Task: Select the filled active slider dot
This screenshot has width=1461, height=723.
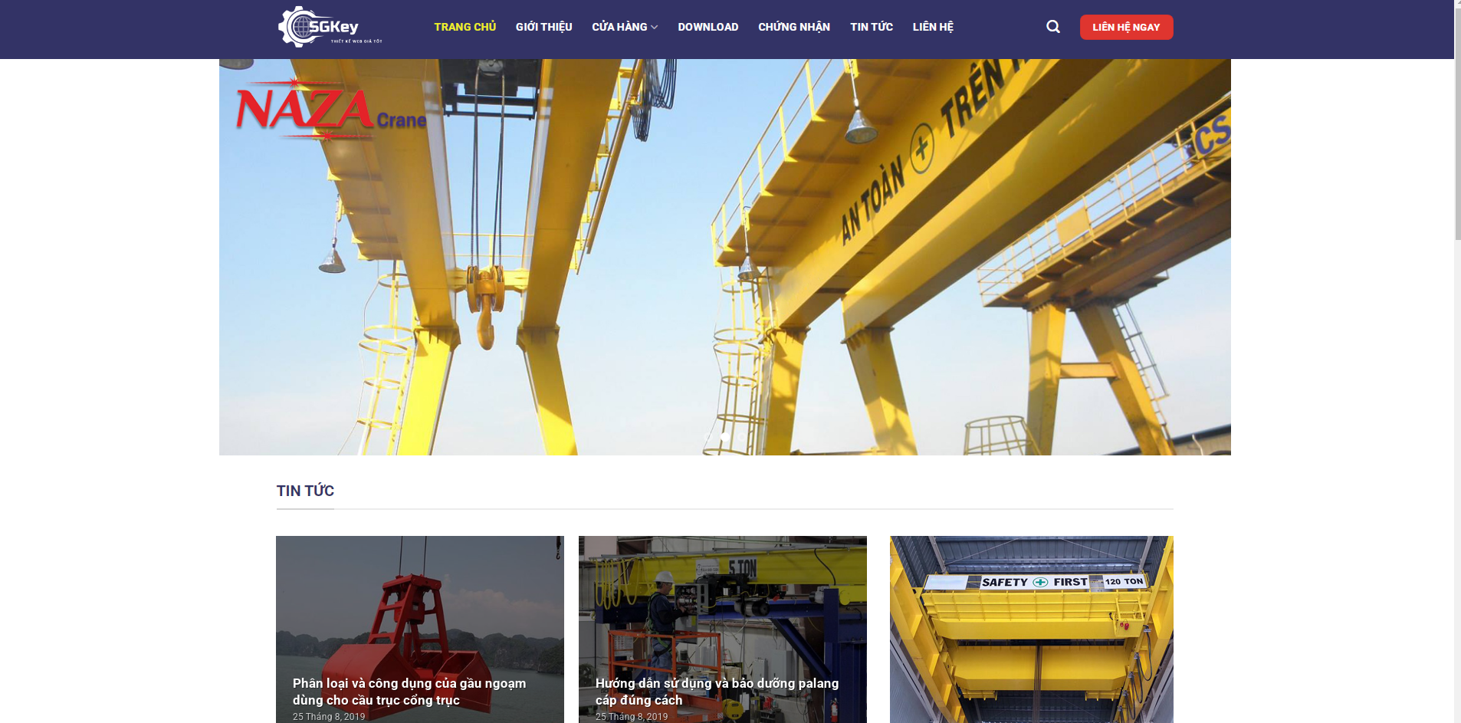Action: [x=725, y=437]
